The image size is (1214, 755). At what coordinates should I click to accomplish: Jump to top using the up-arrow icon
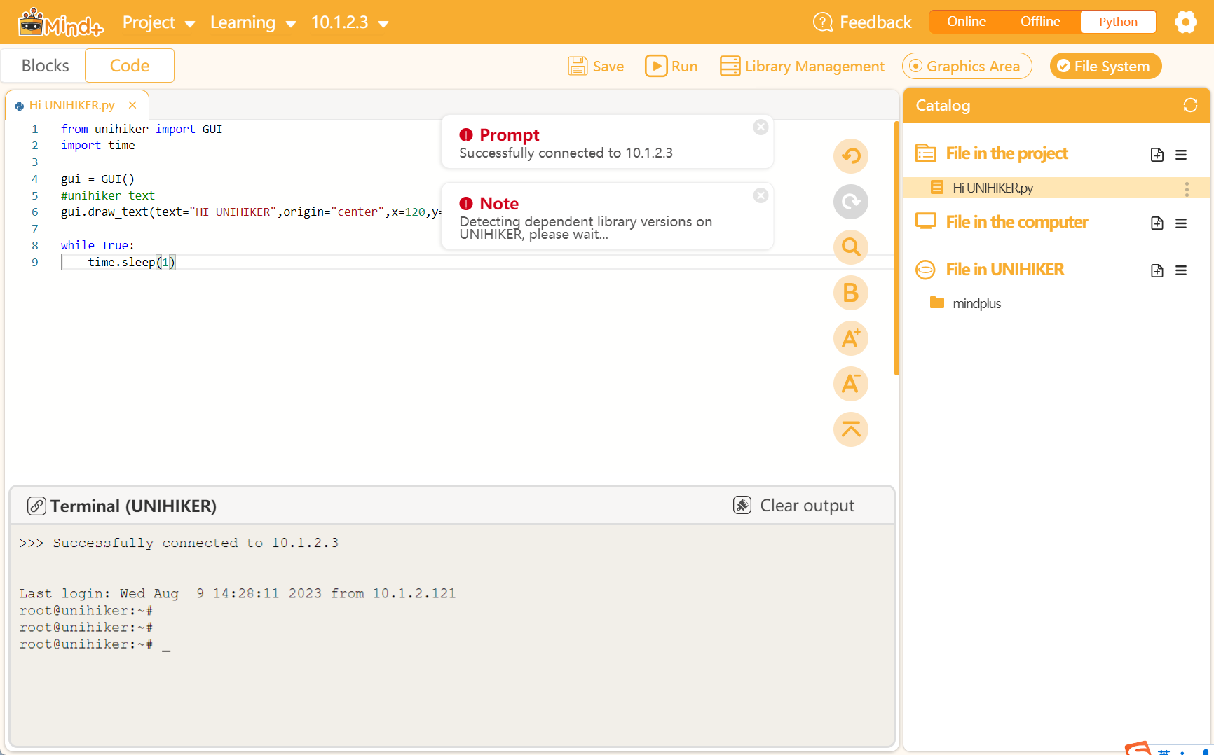click(850, 429)
